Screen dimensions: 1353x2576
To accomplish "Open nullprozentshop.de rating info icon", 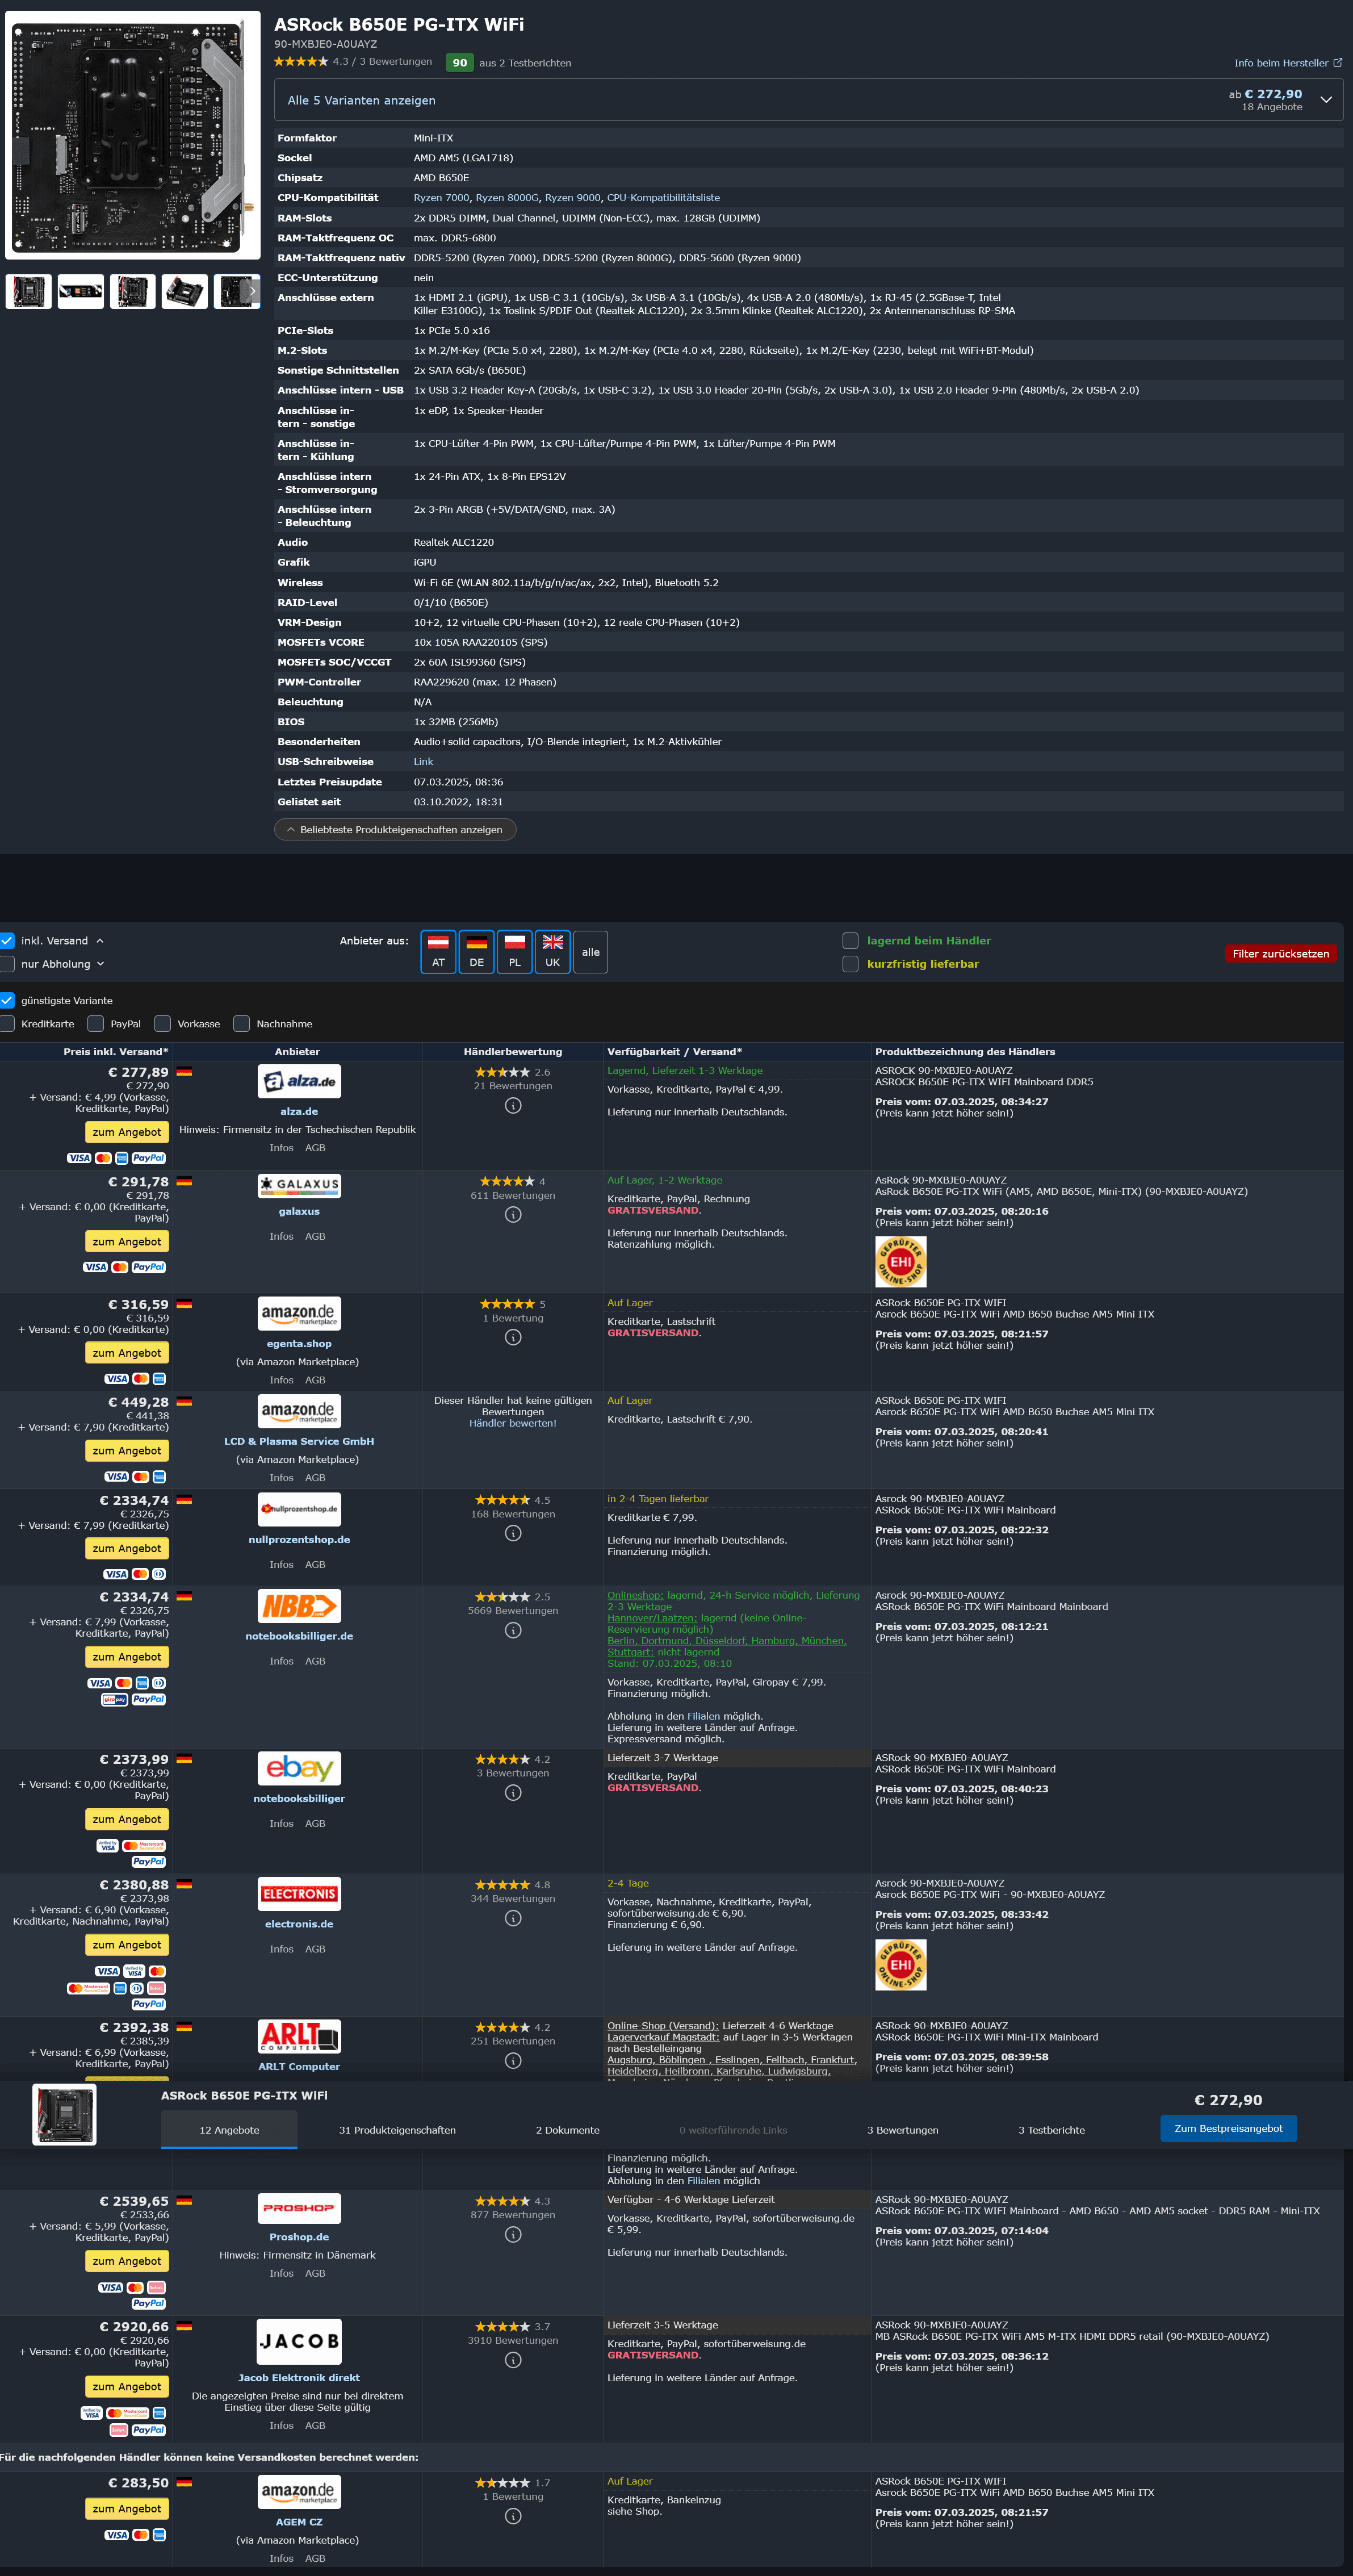I will click(x=513, y=1534).
